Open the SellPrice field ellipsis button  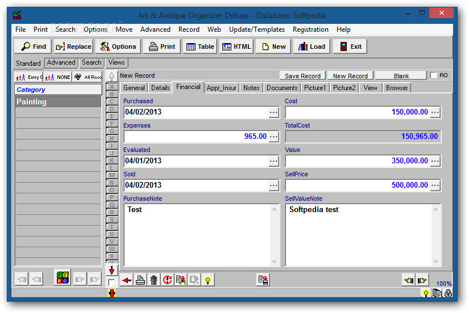435,185
